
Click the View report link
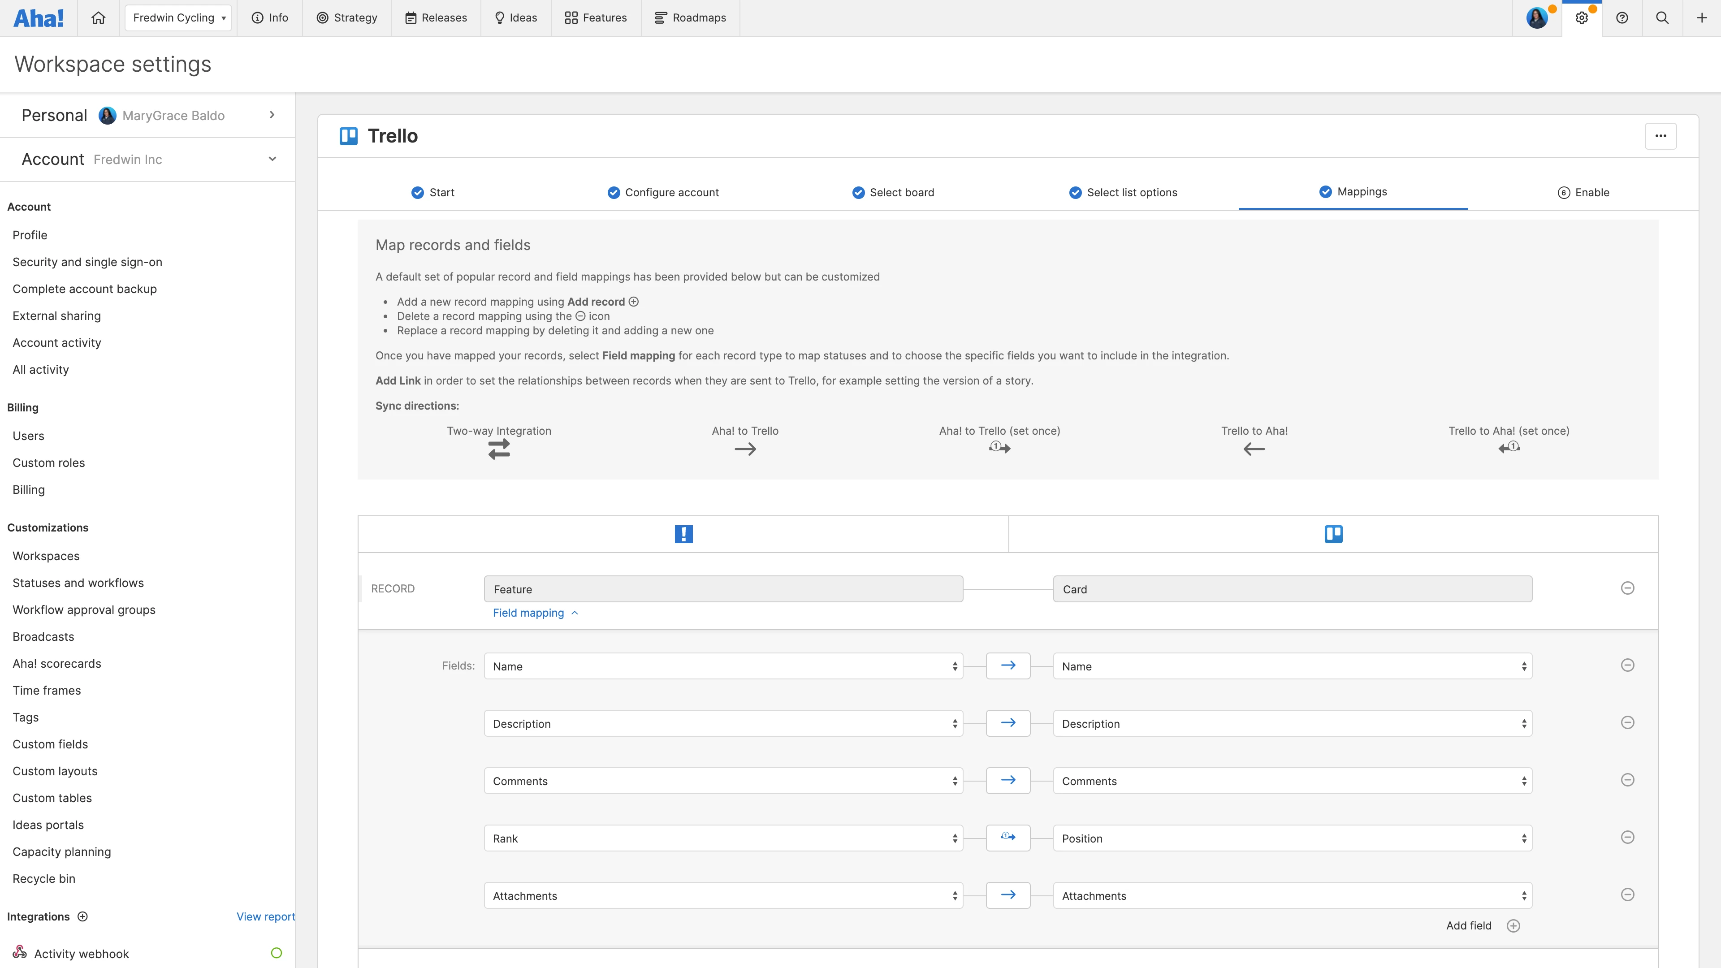click(x=264, y=916)
